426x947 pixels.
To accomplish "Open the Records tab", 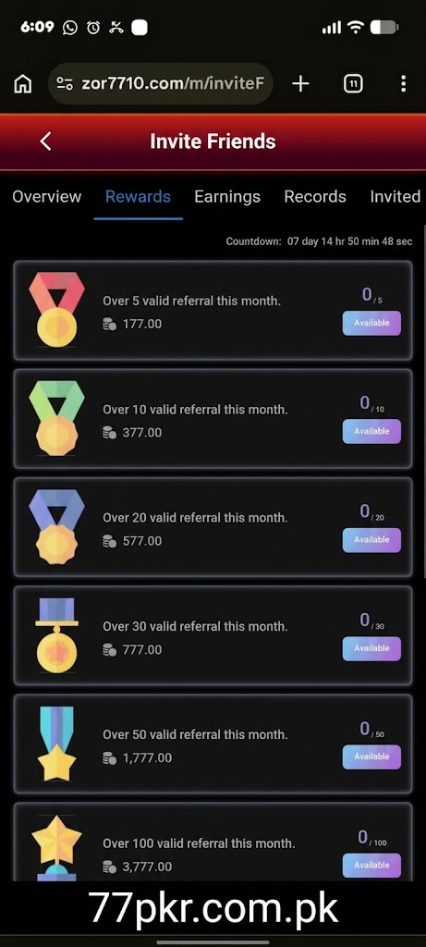I will (315, 197).
